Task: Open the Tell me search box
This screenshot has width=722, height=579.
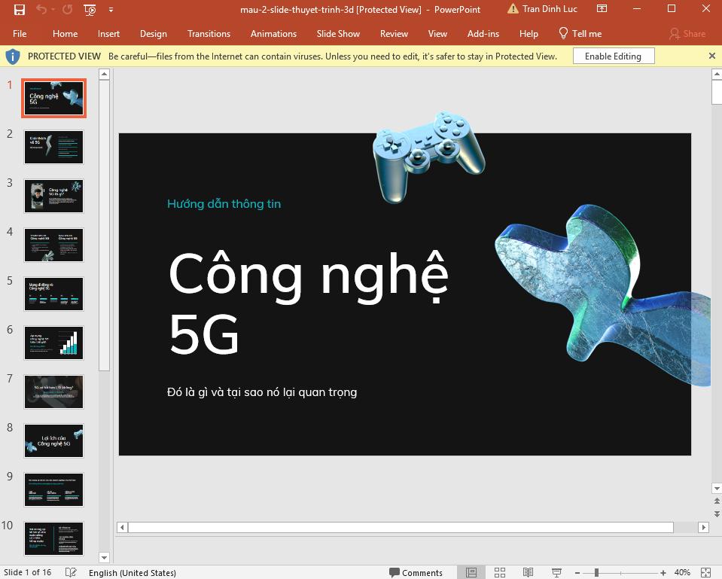Action: [x=580, y=34]
